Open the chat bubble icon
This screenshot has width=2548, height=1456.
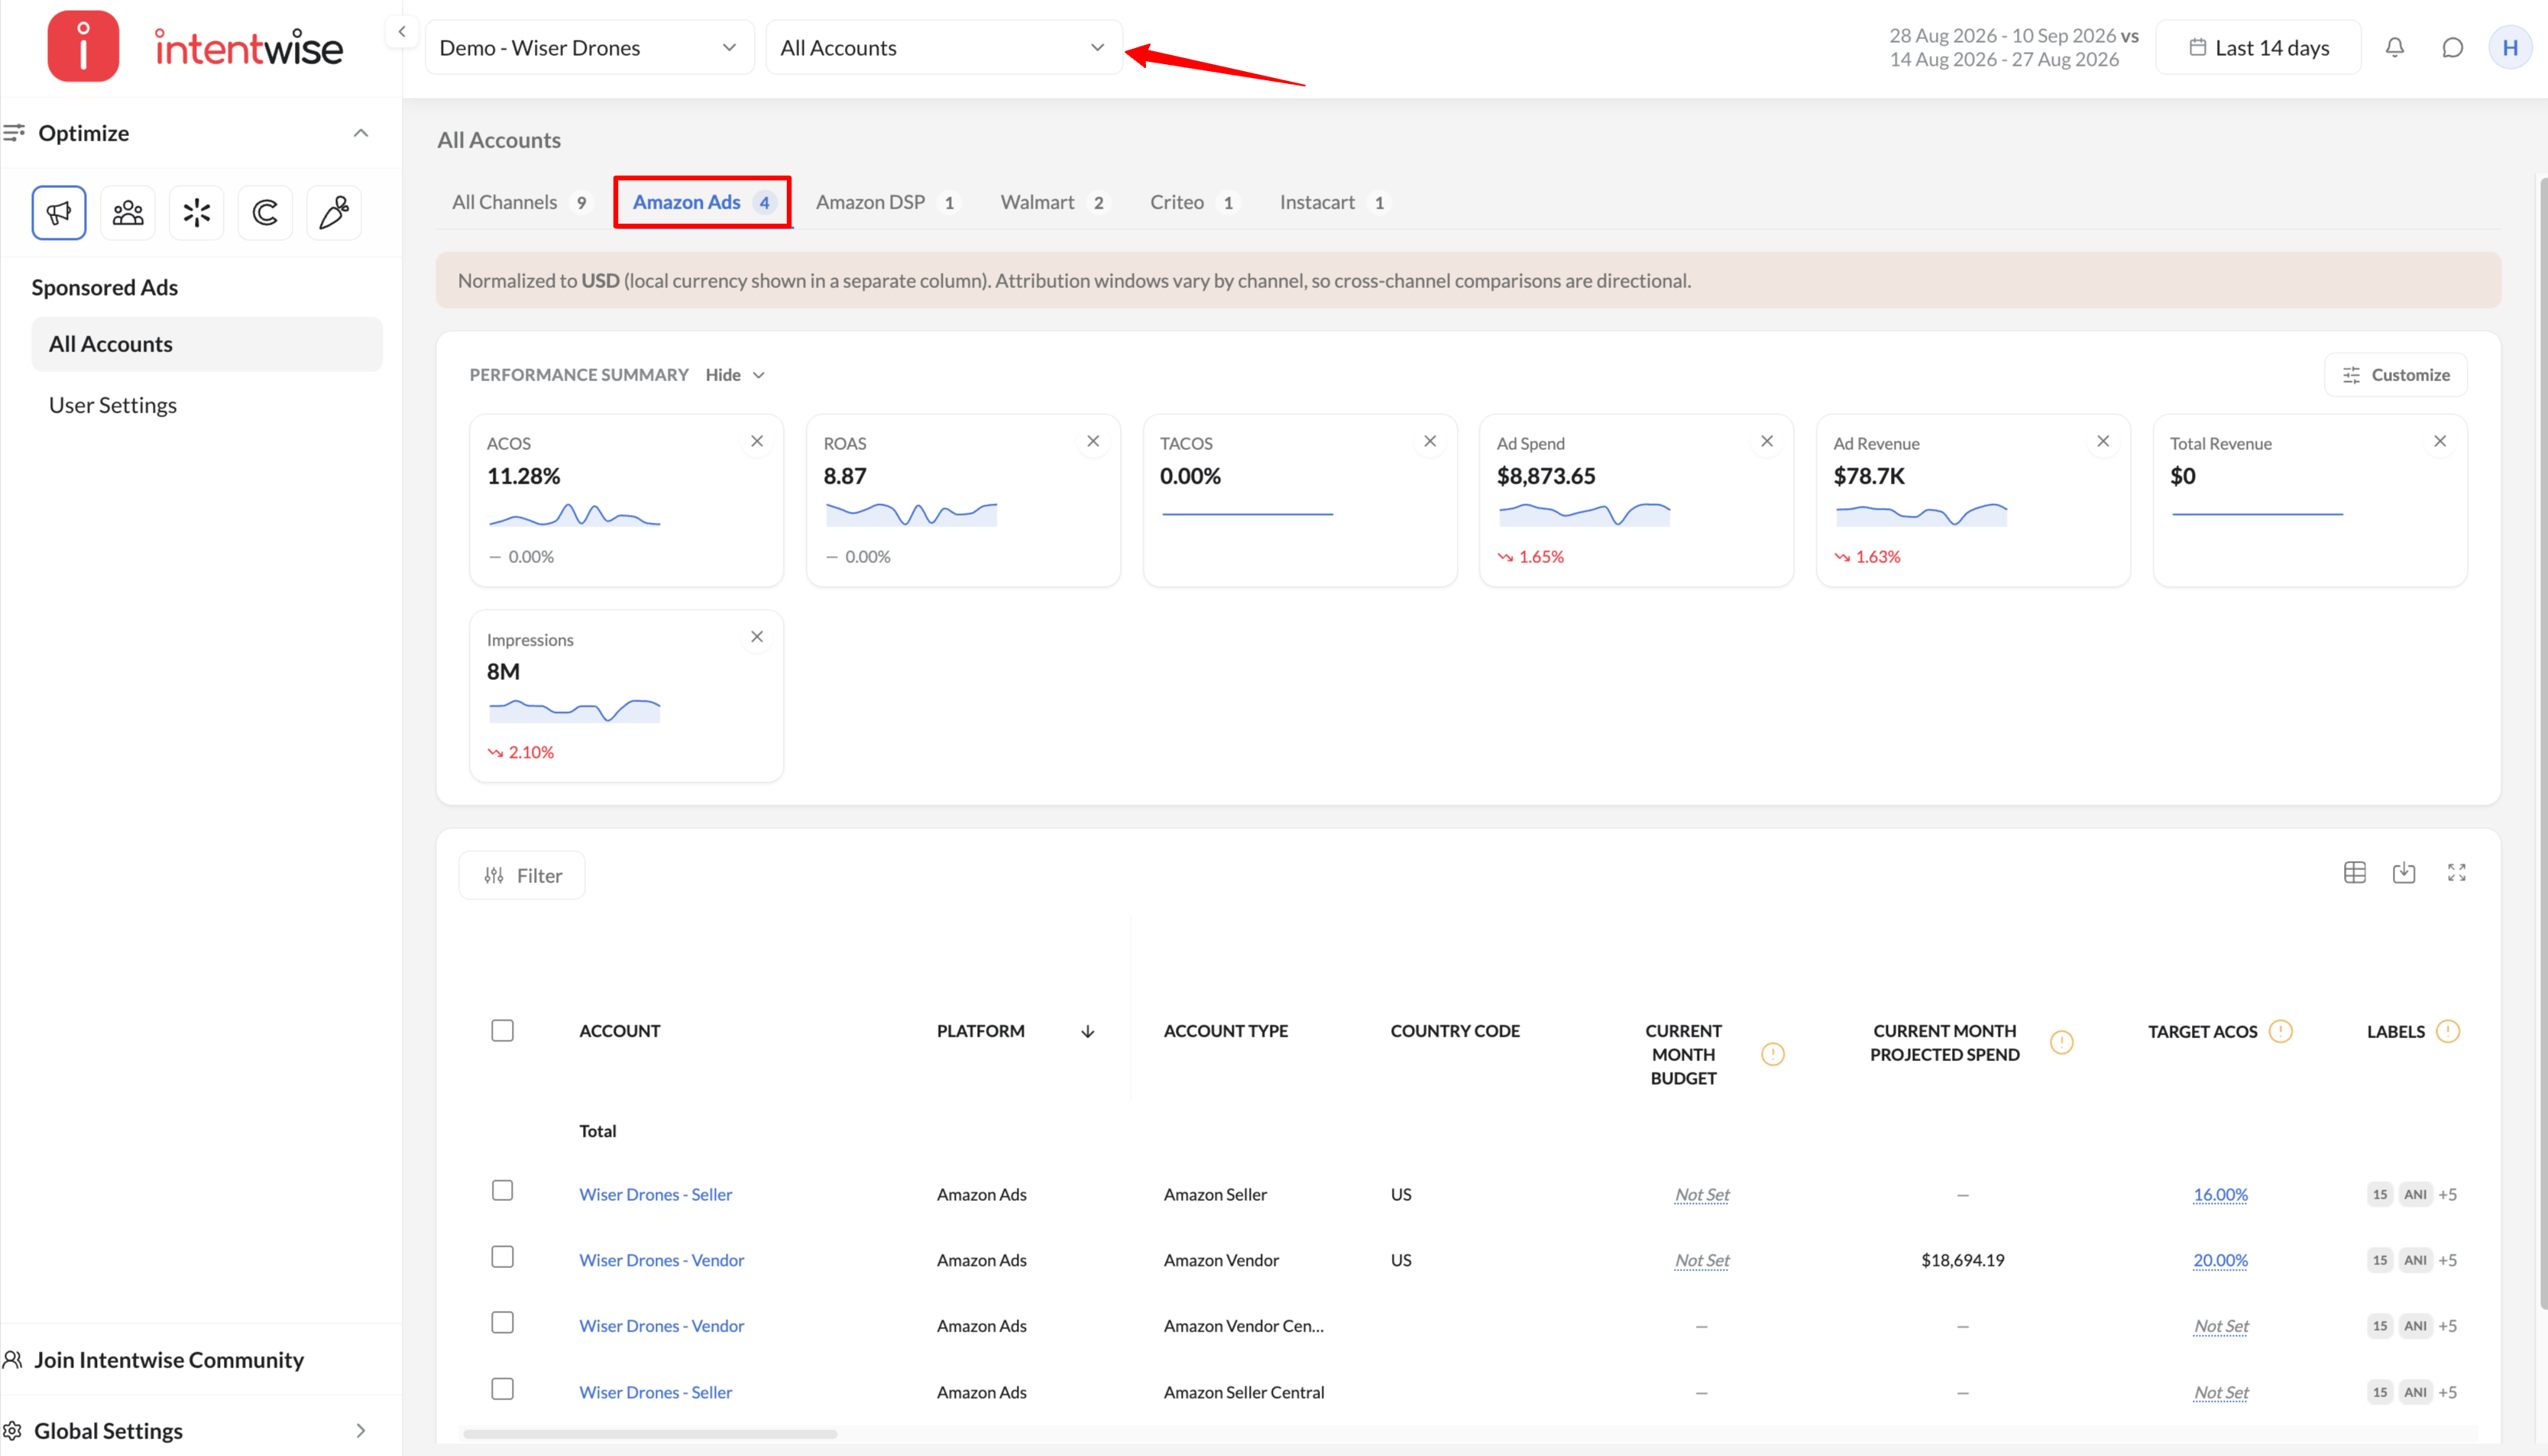pos(2453,47)
